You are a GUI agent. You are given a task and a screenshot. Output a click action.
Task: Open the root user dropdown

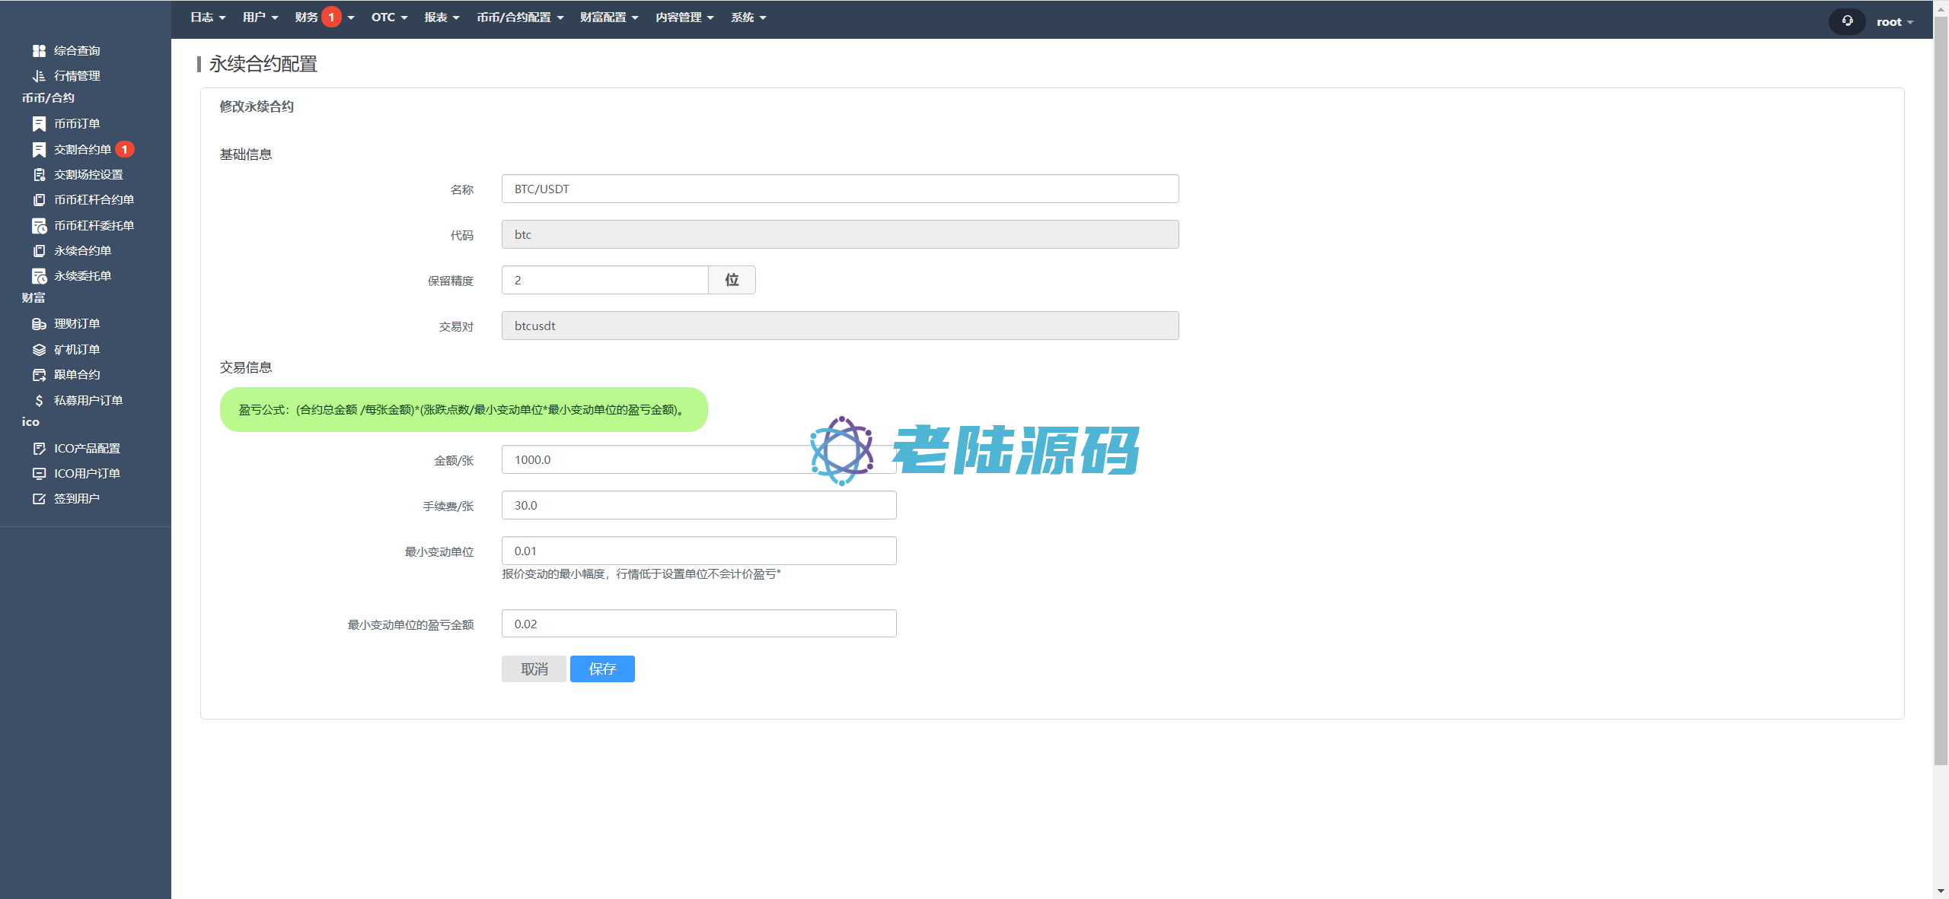click(1894, 22)
